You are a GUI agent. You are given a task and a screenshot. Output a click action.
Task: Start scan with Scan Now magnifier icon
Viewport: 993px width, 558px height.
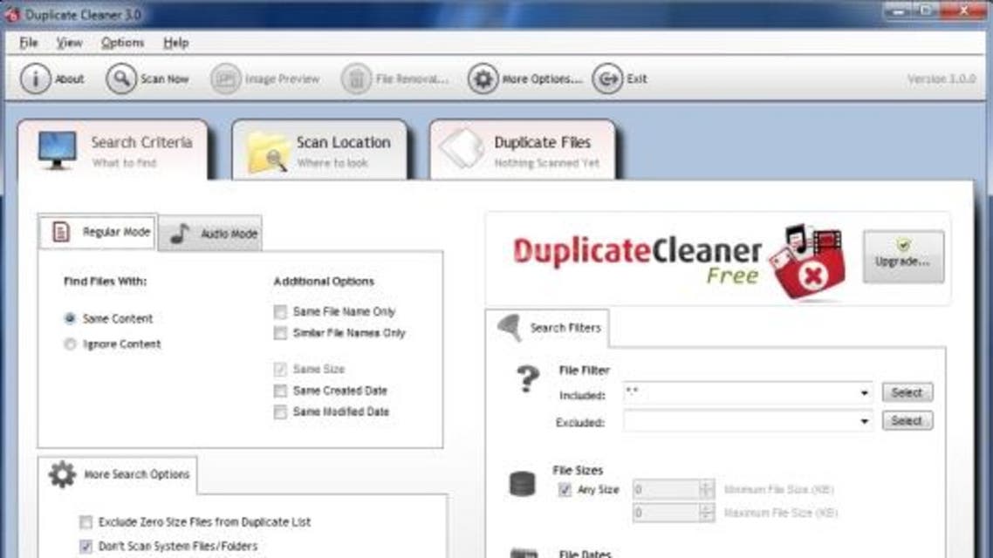tap(121, 78)
